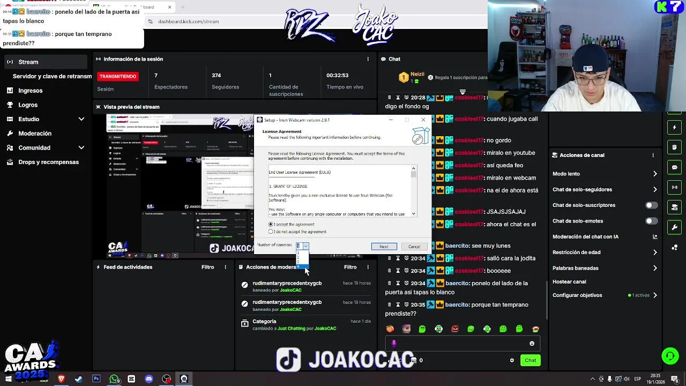Open Acciones de canal three-dot menu

(x=653, y=155)
